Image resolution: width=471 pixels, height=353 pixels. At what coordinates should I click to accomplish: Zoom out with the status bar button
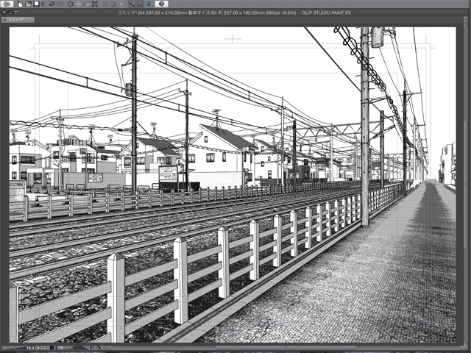click(x=38, y=348)
